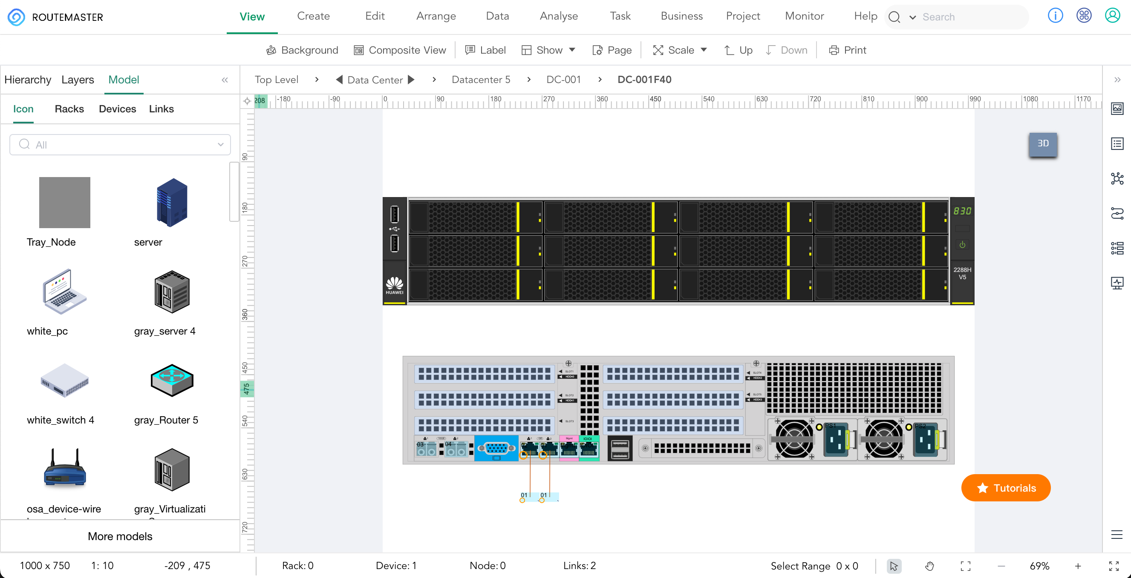This screenshot has height=578, width=1131.
Task: Select the server model icon
Action: 172,203
